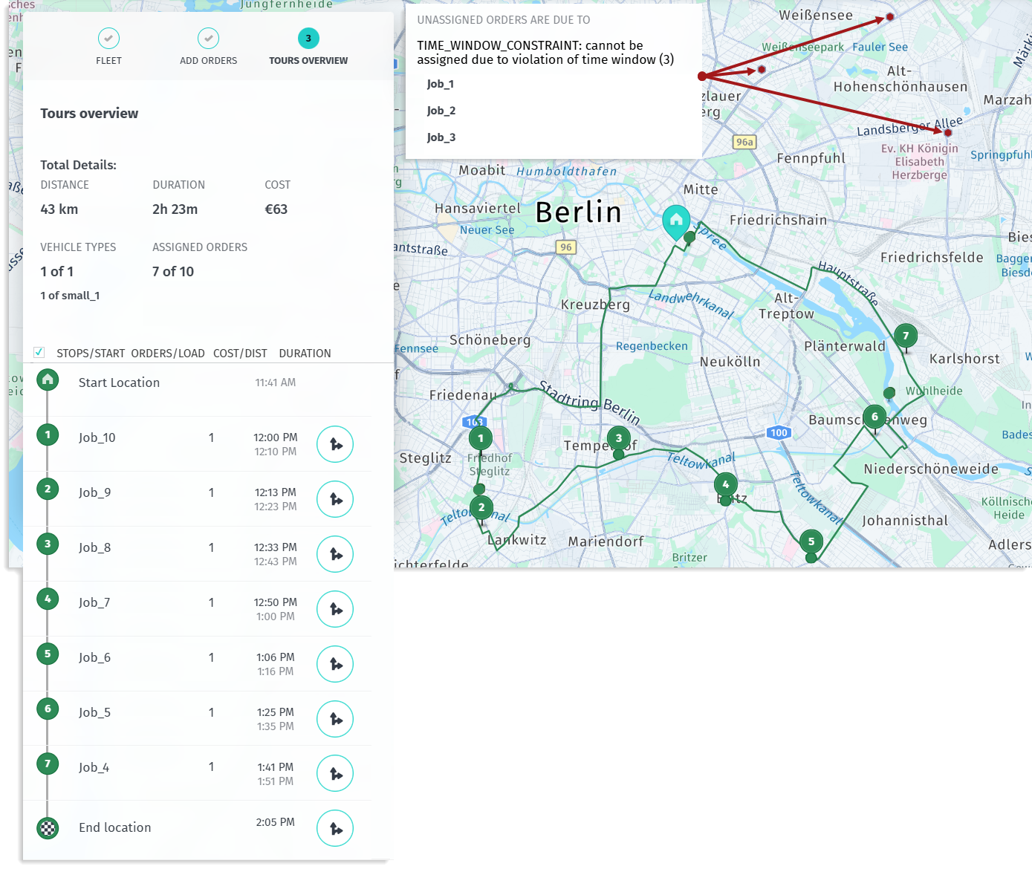Click the Tours Overview step badge showing 3
This screenshot has height=869, width=1032.
coord(308,37)
